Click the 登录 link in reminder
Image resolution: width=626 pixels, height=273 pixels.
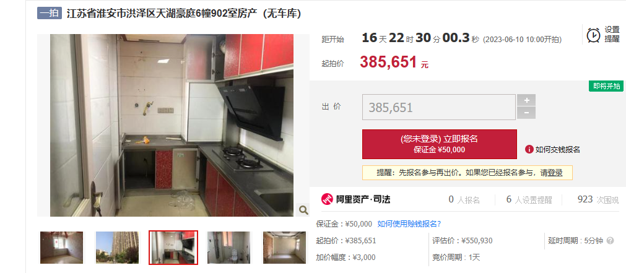coord(555,173)
